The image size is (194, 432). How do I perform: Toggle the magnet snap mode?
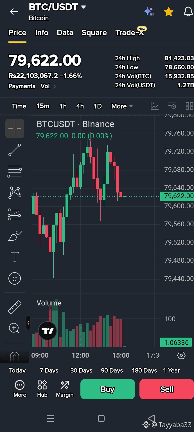pos(15,357)
